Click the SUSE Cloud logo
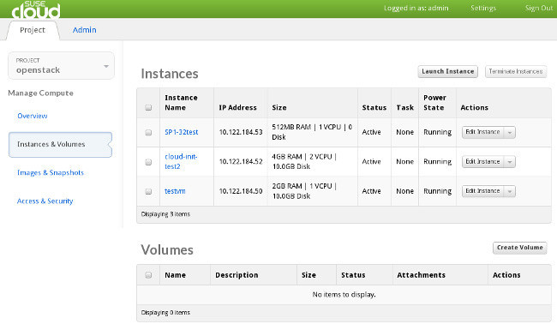The image size is (557, 324). click(x=35, y=9)
